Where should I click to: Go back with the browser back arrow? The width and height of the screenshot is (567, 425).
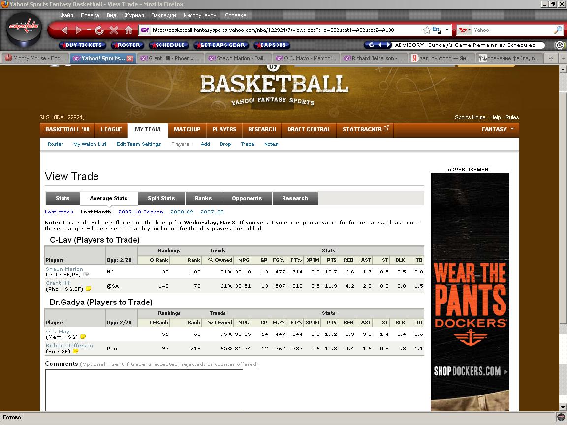[64, 30]
